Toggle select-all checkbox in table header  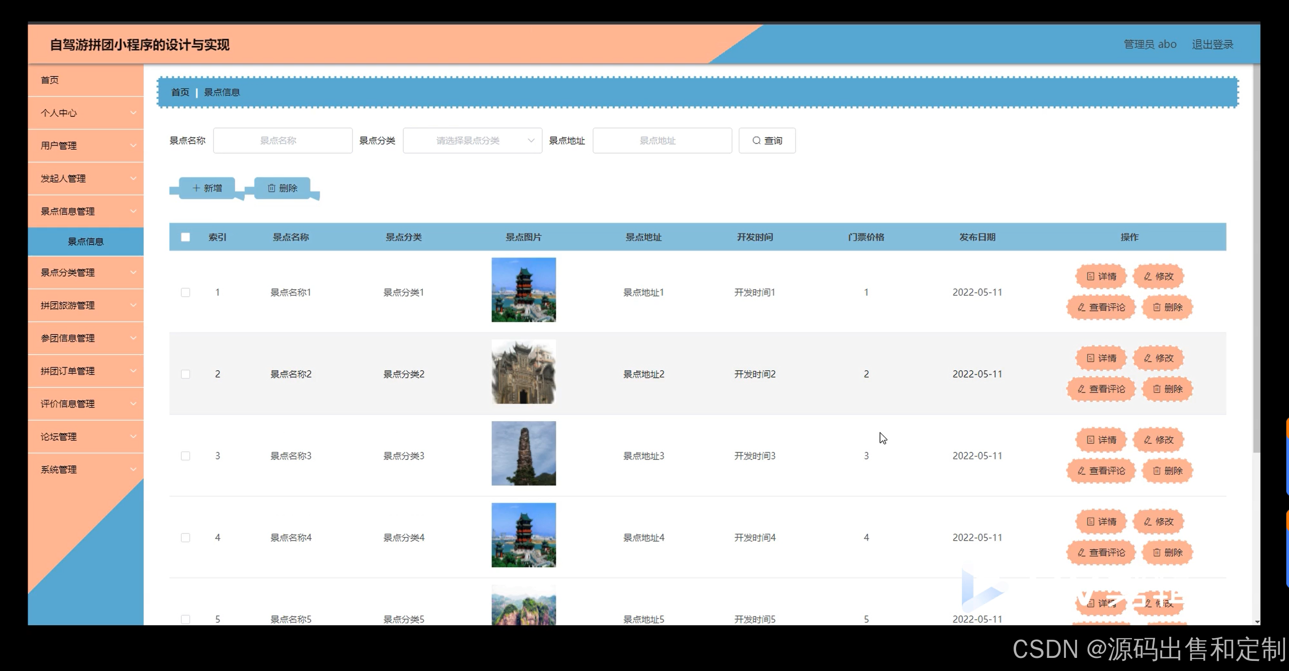[x=185, y=237]
